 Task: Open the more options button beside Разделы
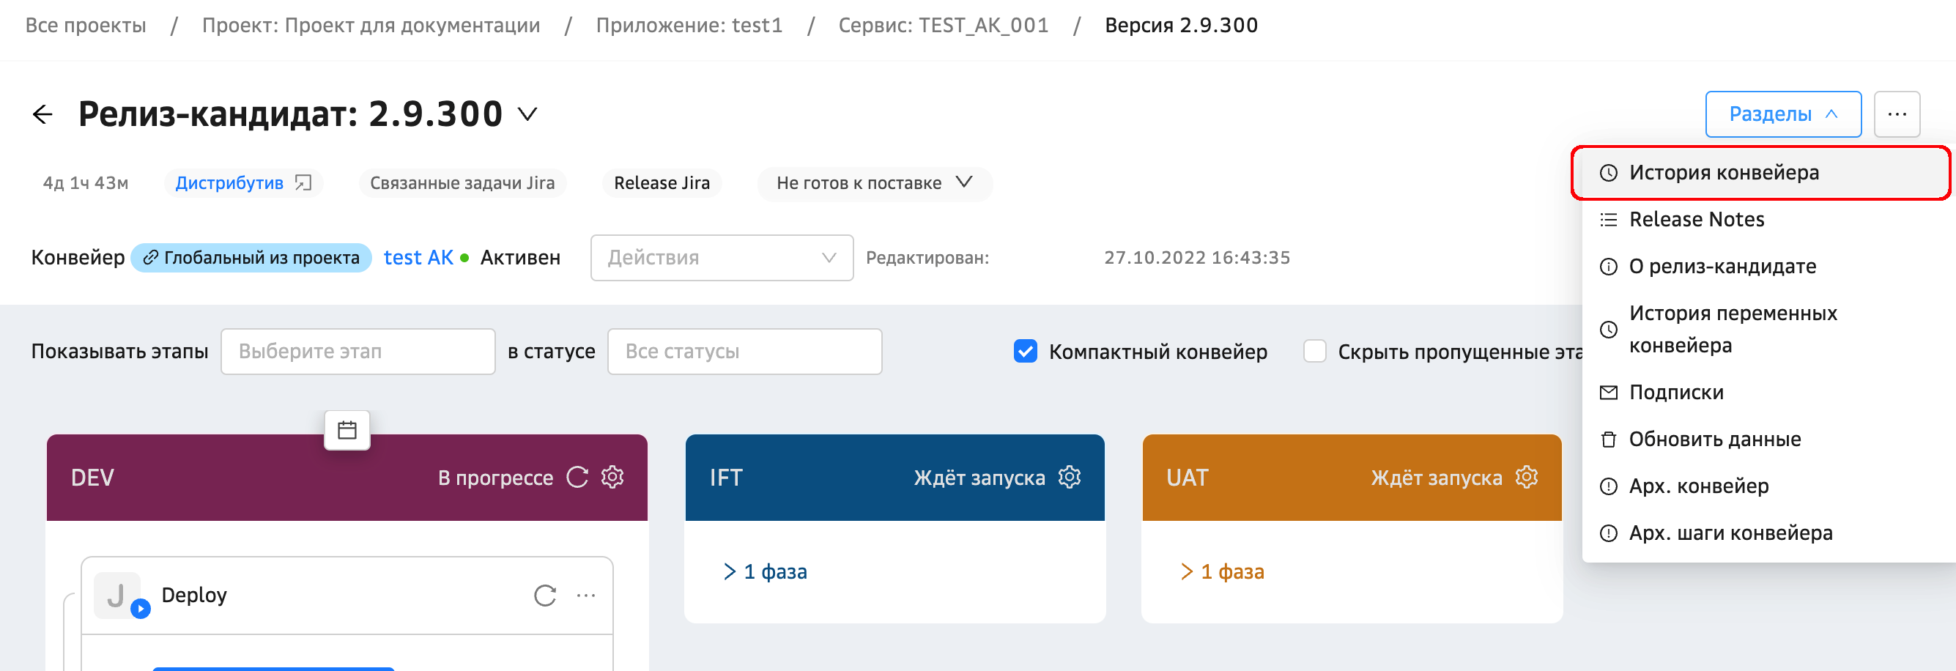(x=1896, y=114)
